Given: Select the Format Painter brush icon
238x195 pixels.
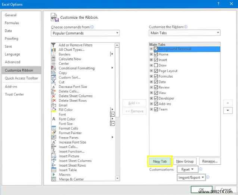Looking at the screenshot, I should (x=53, y=133).
